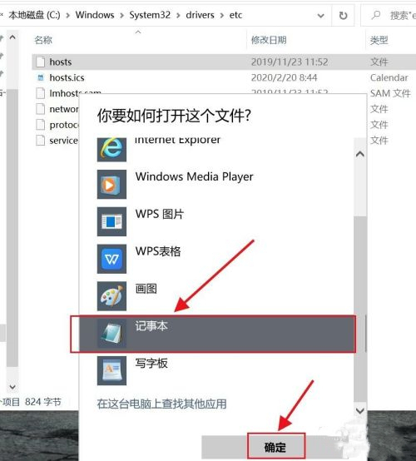Select the 记事本 notepad icon
This screenshot has height=461, width=416.
[x=111, y=334]
